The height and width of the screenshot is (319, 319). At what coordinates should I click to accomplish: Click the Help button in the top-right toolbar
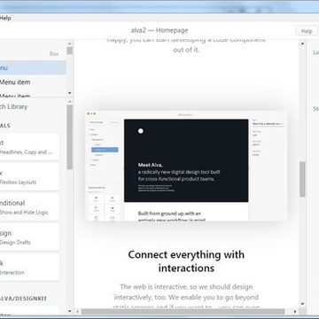(x=307, y=31)
